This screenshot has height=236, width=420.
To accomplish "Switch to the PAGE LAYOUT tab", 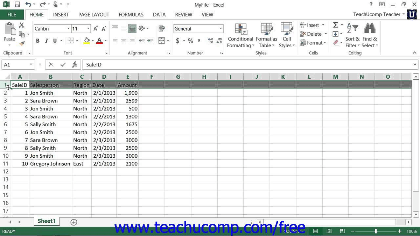I will click(94, 15).
